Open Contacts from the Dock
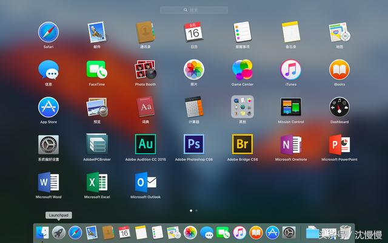The height and width of the screenshot is (243, 388). (x=108, y=233)
